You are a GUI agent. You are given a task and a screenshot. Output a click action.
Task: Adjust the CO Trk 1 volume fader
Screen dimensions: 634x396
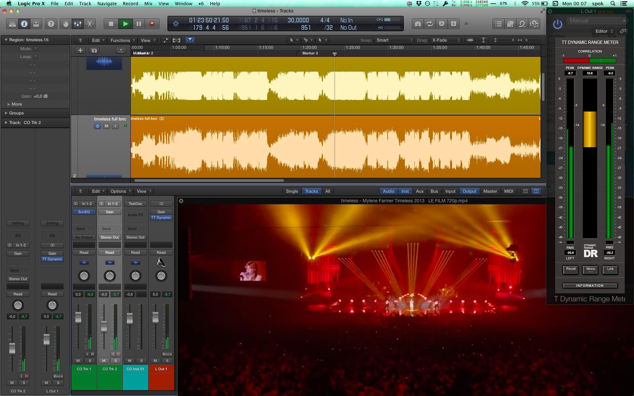pos(78,317)
